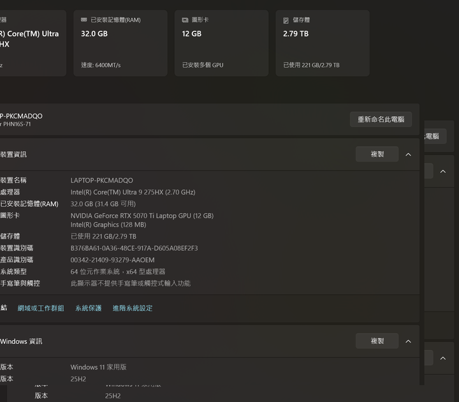459x402 pixels.
Task: Click the 裝置識別碼 label
Action: (17, 248)
